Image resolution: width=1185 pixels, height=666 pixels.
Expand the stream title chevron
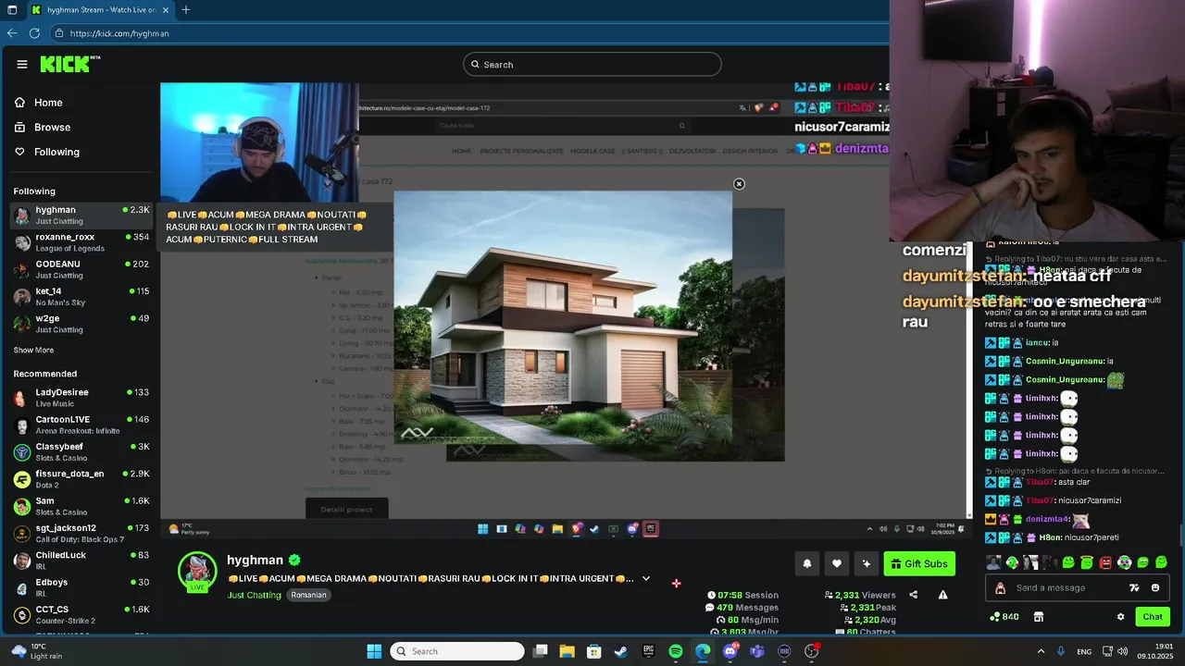646,579
